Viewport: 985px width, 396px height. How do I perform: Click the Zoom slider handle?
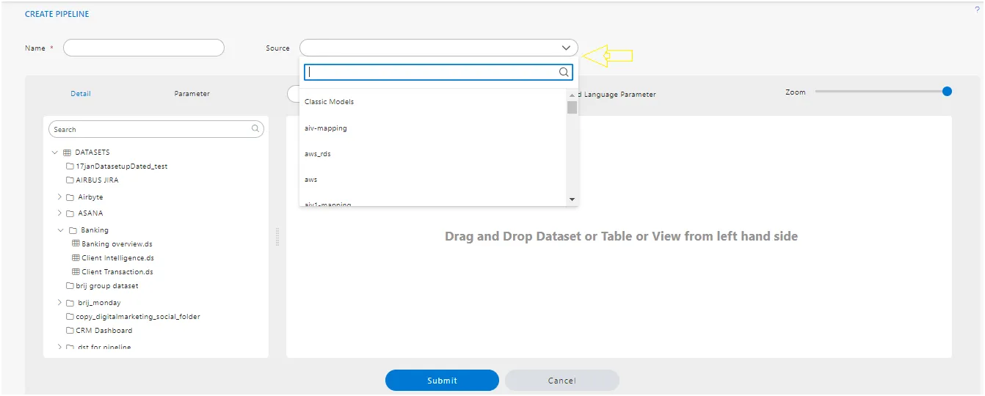tap(947, 92)
